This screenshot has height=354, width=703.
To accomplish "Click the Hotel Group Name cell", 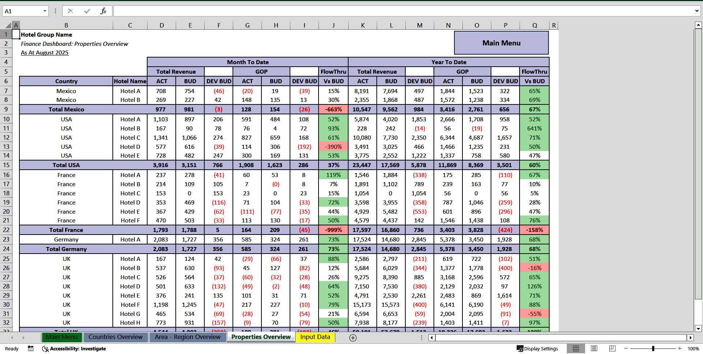I will [x=47, y=34].
